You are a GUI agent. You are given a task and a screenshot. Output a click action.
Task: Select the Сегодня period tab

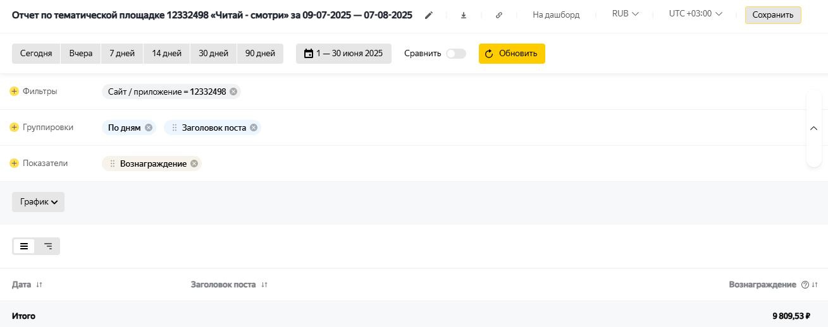(x=36, y=54)
